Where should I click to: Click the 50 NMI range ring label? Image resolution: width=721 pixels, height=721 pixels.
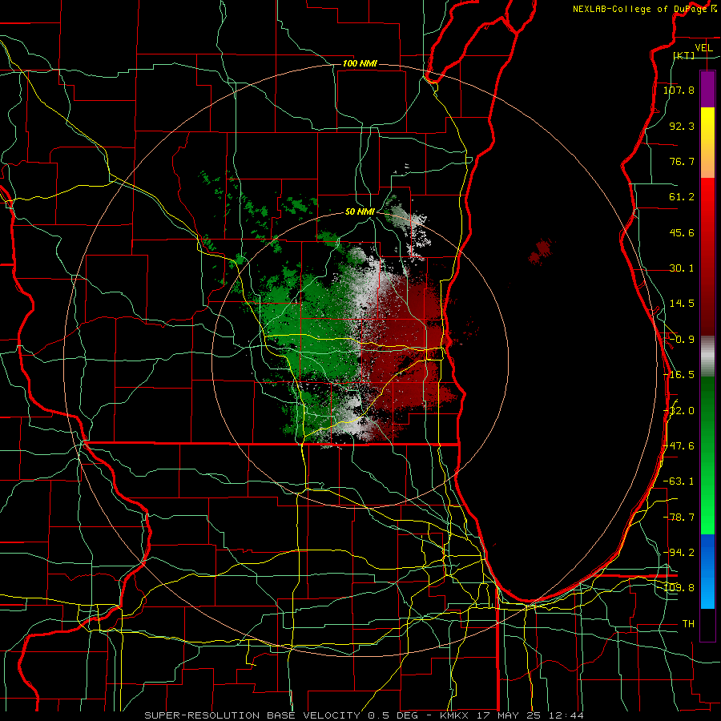360,212
